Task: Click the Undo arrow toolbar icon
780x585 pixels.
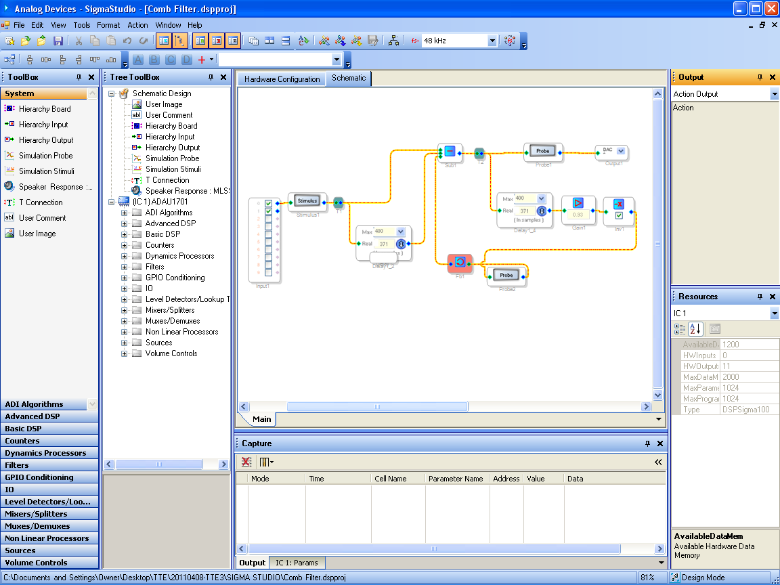Action: tap(127, 41)
